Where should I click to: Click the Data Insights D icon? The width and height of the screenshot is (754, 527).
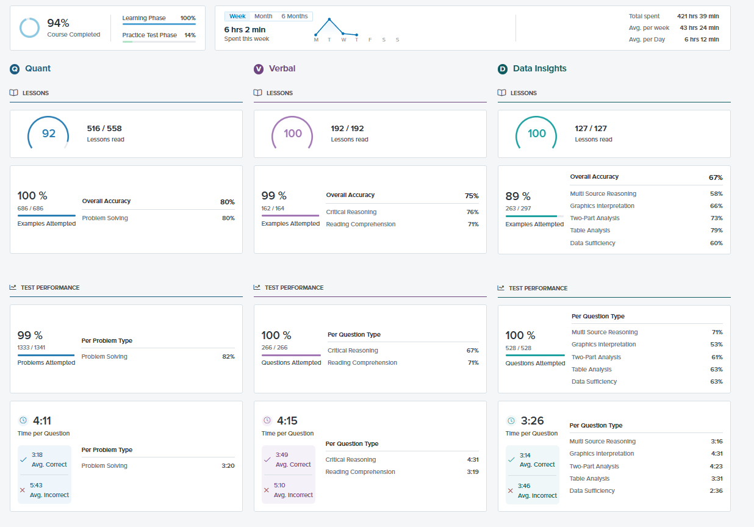tap(503, 69)
